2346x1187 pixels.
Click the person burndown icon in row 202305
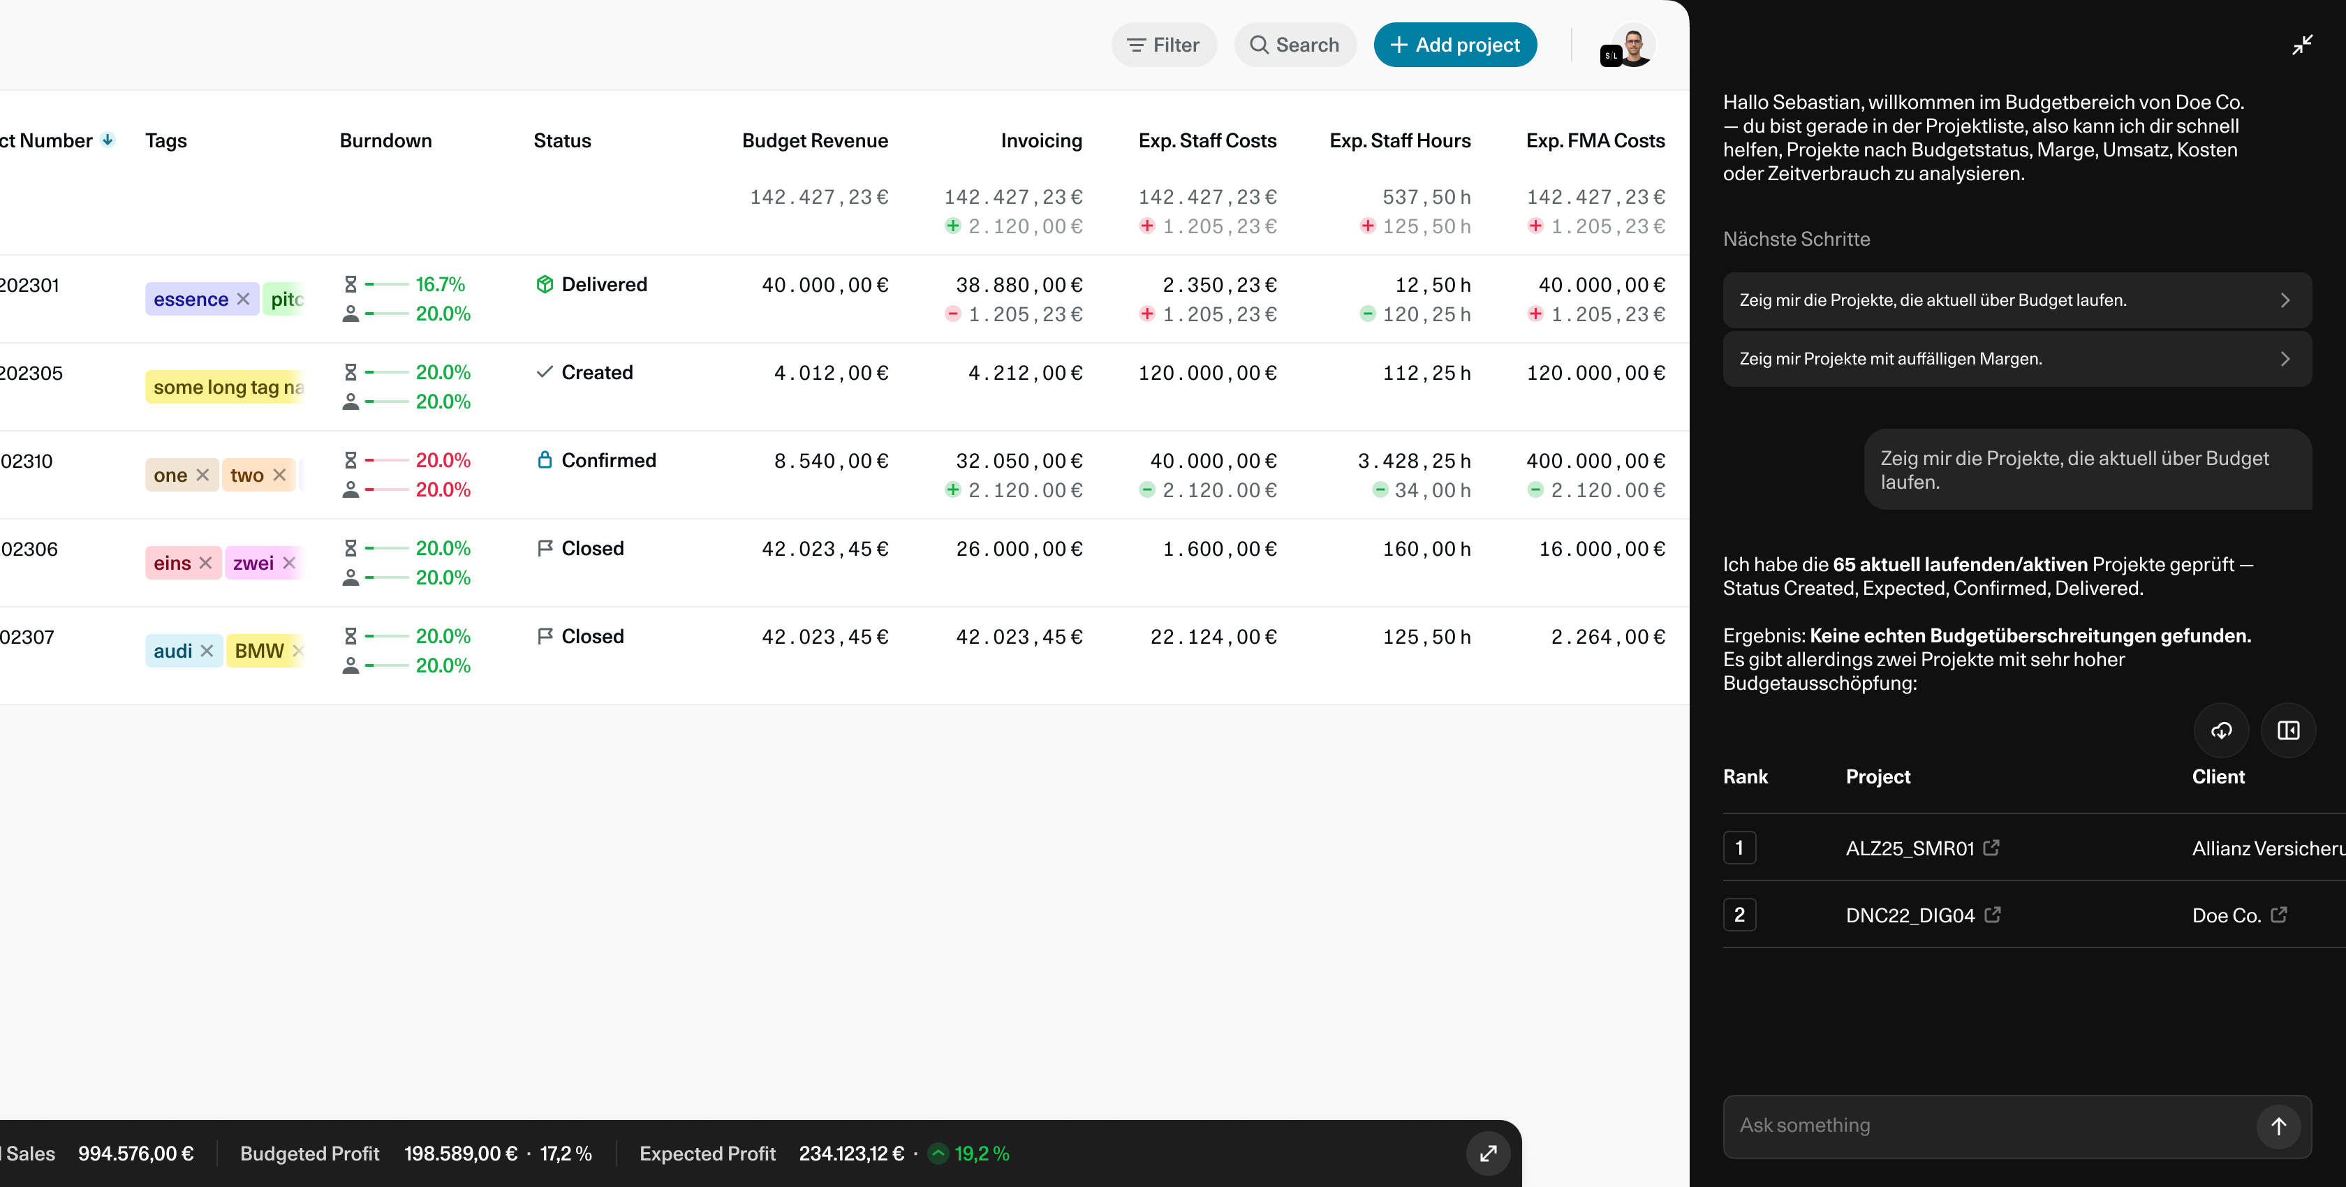[351, 401]
